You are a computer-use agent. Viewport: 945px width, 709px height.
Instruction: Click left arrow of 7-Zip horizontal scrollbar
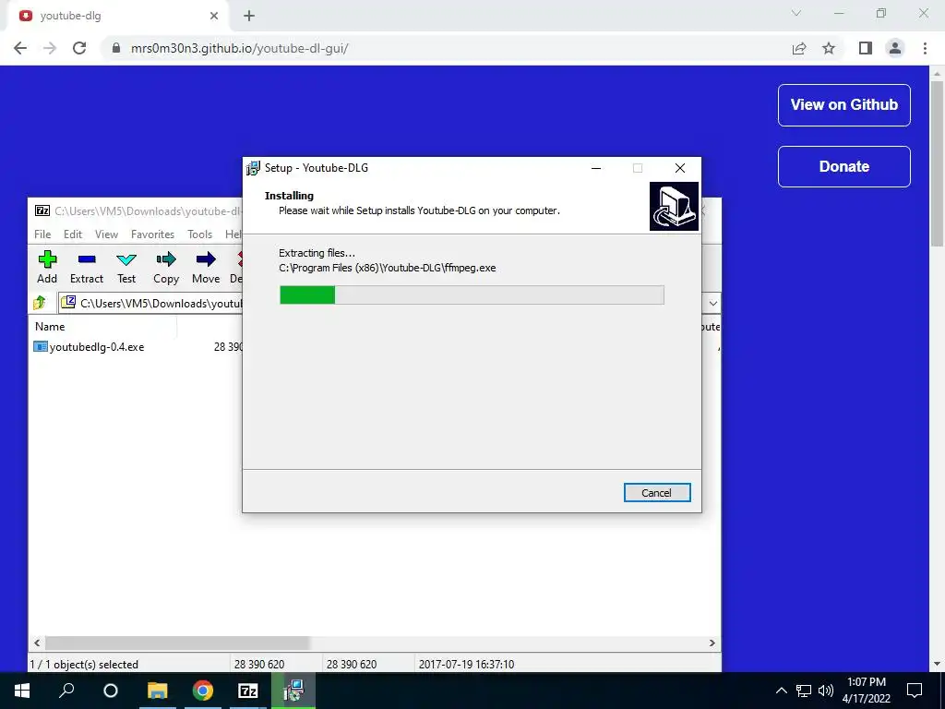coord(37,643)
